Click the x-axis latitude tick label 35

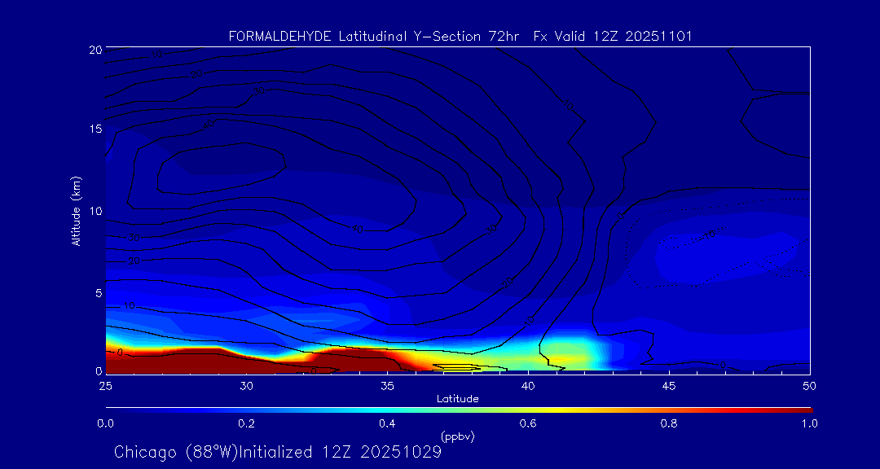(387, 385)
